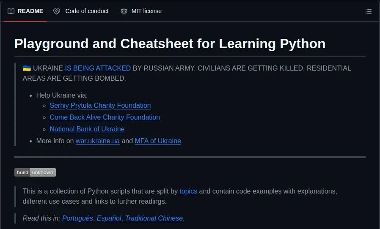Follow the topics link
This screenshot has height=229, width=380.
tap(188, 191)
